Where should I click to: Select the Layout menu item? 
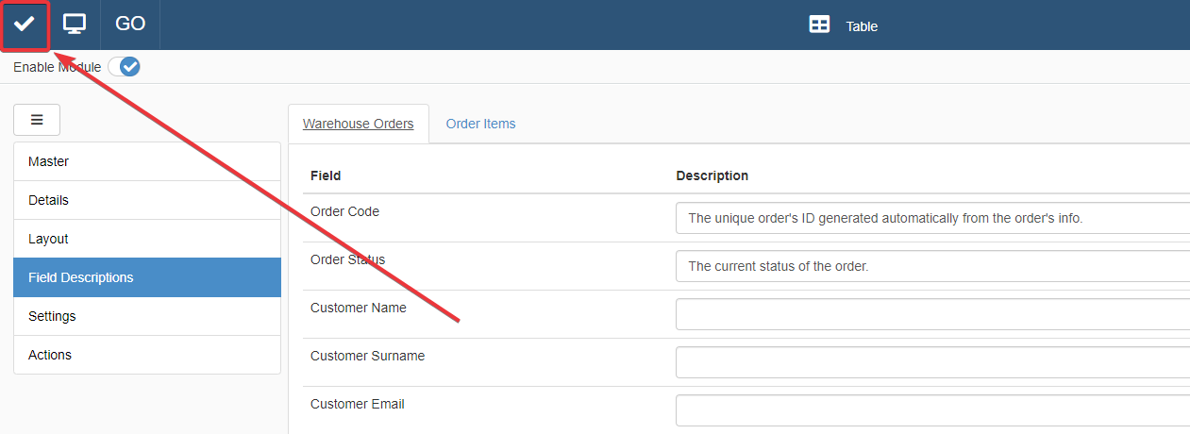click(x=147, y=239)
